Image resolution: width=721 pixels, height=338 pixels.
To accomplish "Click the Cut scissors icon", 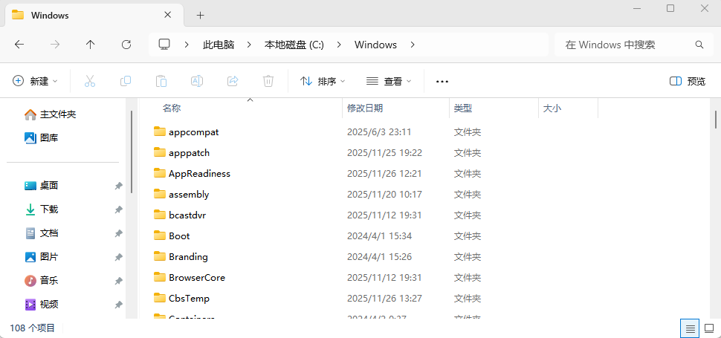I will click(x=90, y=81).
